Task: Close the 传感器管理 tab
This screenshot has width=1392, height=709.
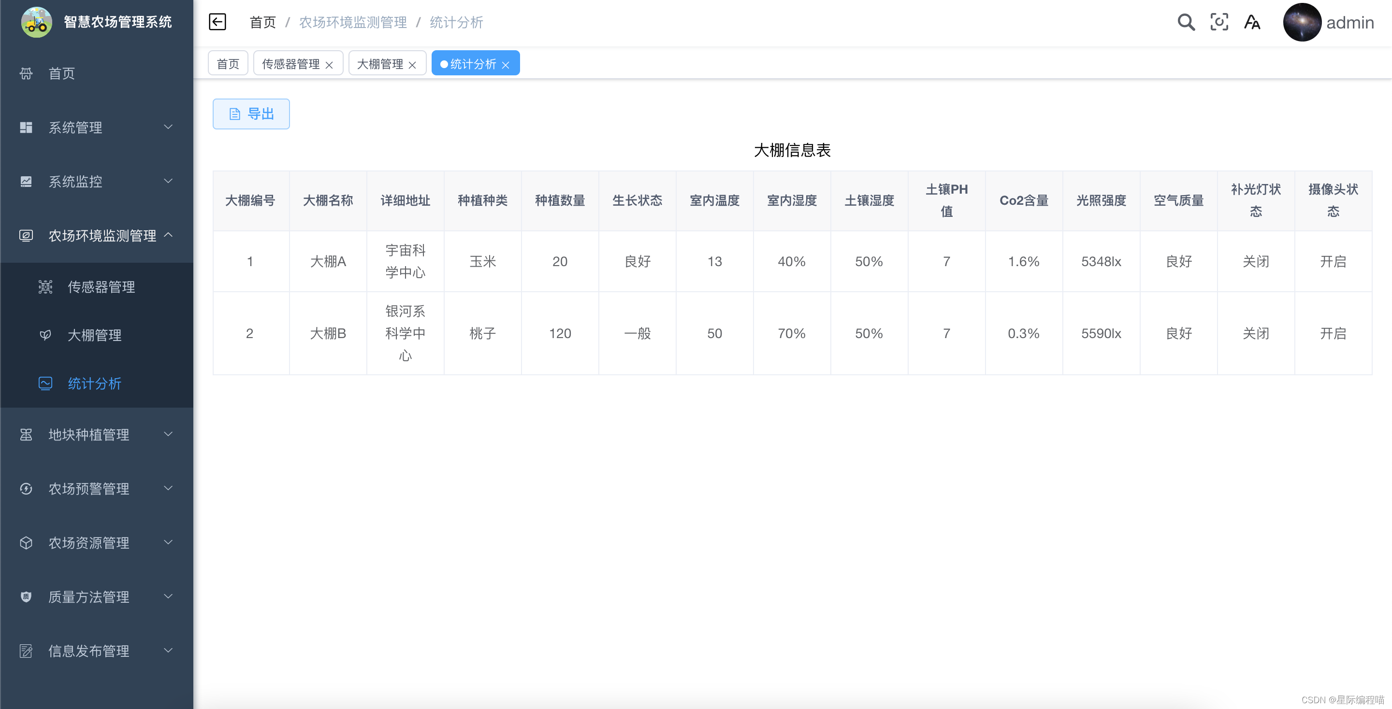Action: pyautogui.click(x=329, y=65)
